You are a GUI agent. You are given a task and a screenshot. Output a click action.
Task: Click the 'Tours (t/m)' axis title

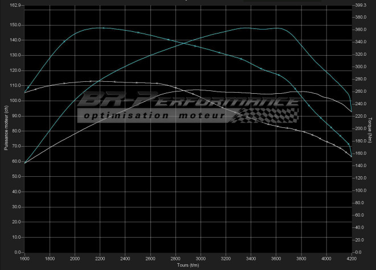click(188, 265)
